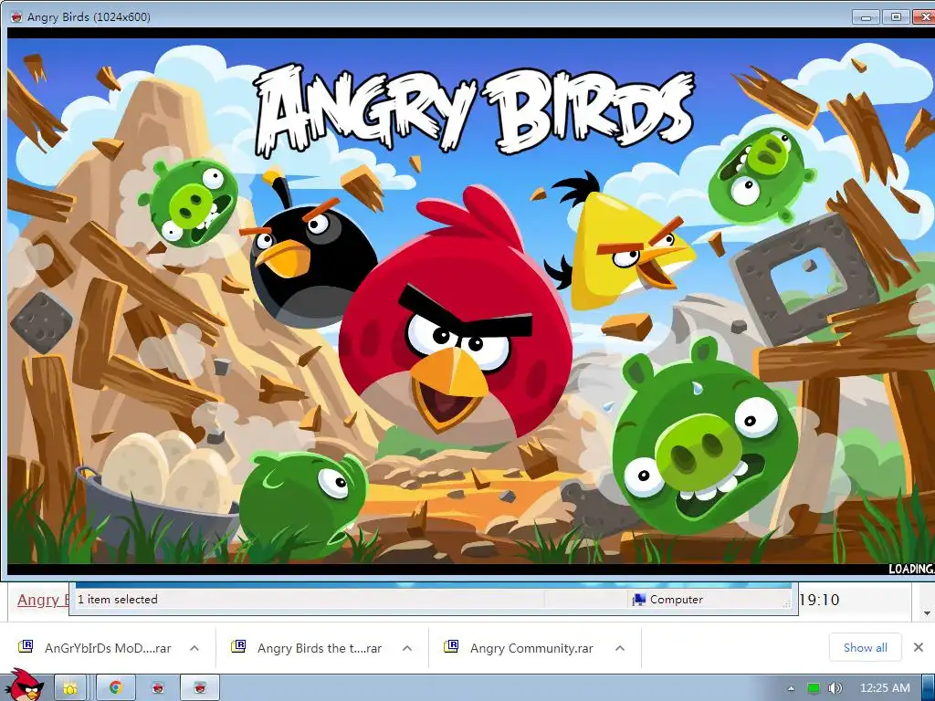
Task: Click the Computer icon in the status bar
Action: (638, 600)
